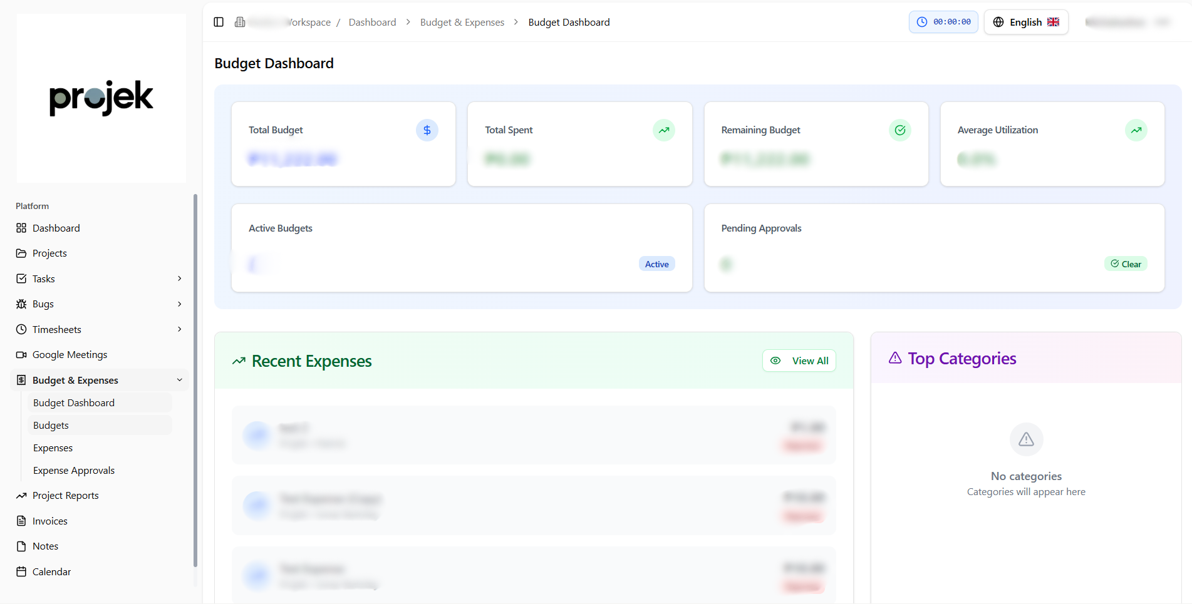The width and height of the screenshot is (1192, 604).
Task: Open the English language dropdown
Action: point(1025,22)
